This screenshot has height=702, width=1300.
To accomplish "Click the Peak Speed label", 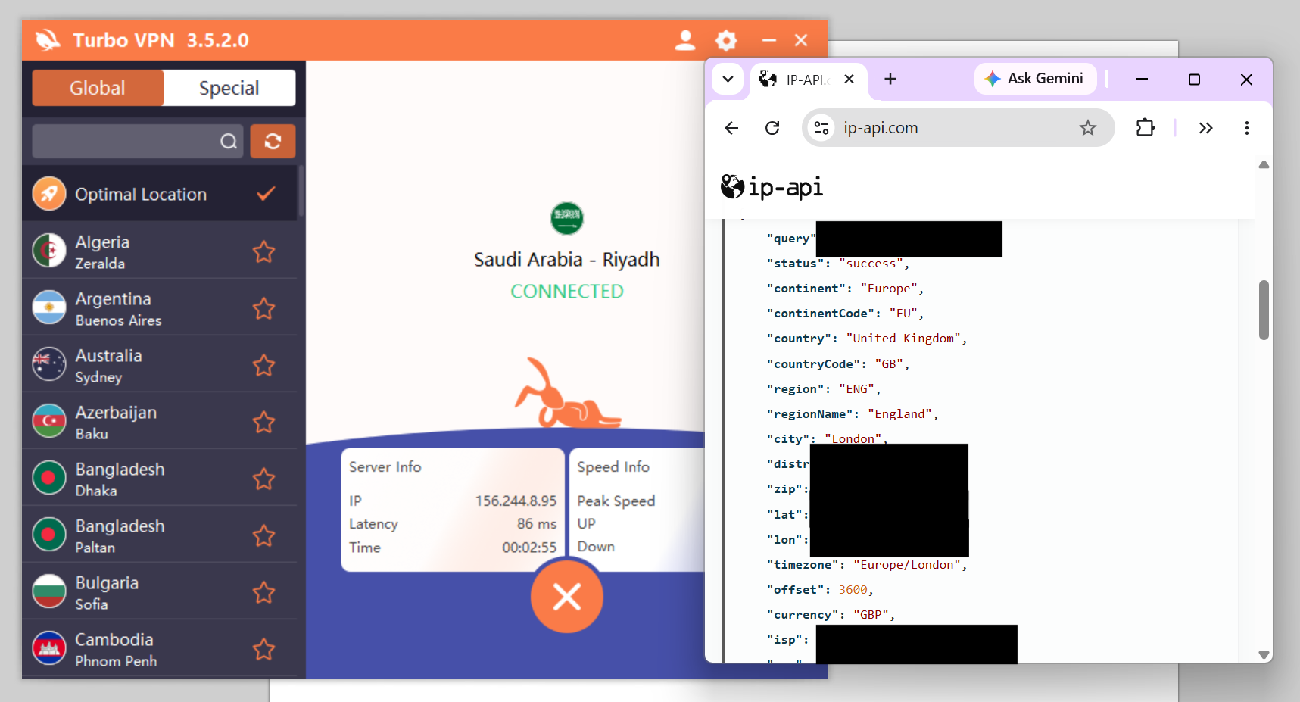I will pyautogui.click(x=616, y=501).
